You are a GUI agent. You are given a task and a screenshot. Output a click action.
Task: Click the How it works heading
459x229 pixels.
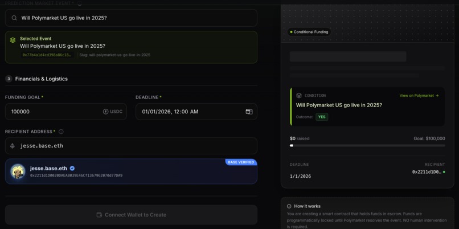click(307, 206)
